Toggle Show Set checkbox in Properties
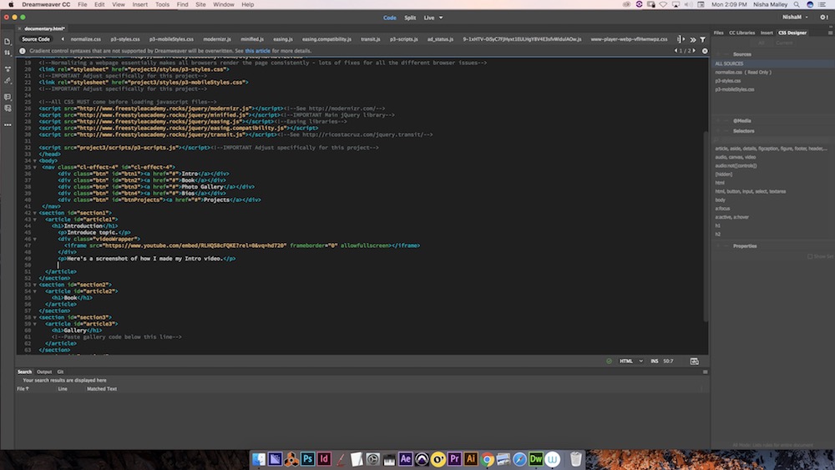The image size is (835, 470). (810, 256)
